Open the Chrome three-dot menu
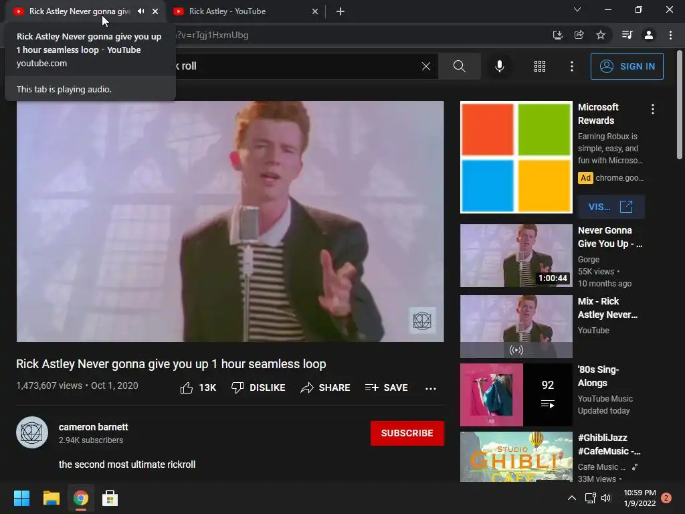This screenshot has height=514, width=685. (670, 35)
